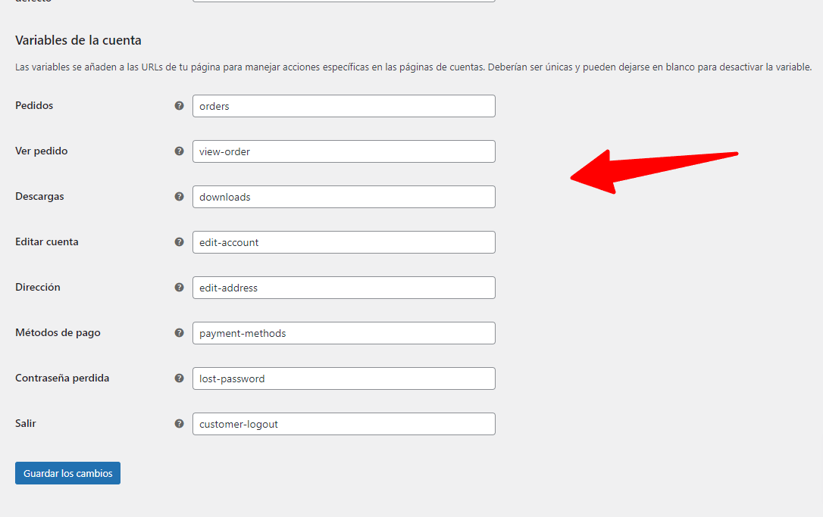This screenshot has height=517, width=823.
Task: Show help tooltip for Dirección
Action: click(179, 288)
